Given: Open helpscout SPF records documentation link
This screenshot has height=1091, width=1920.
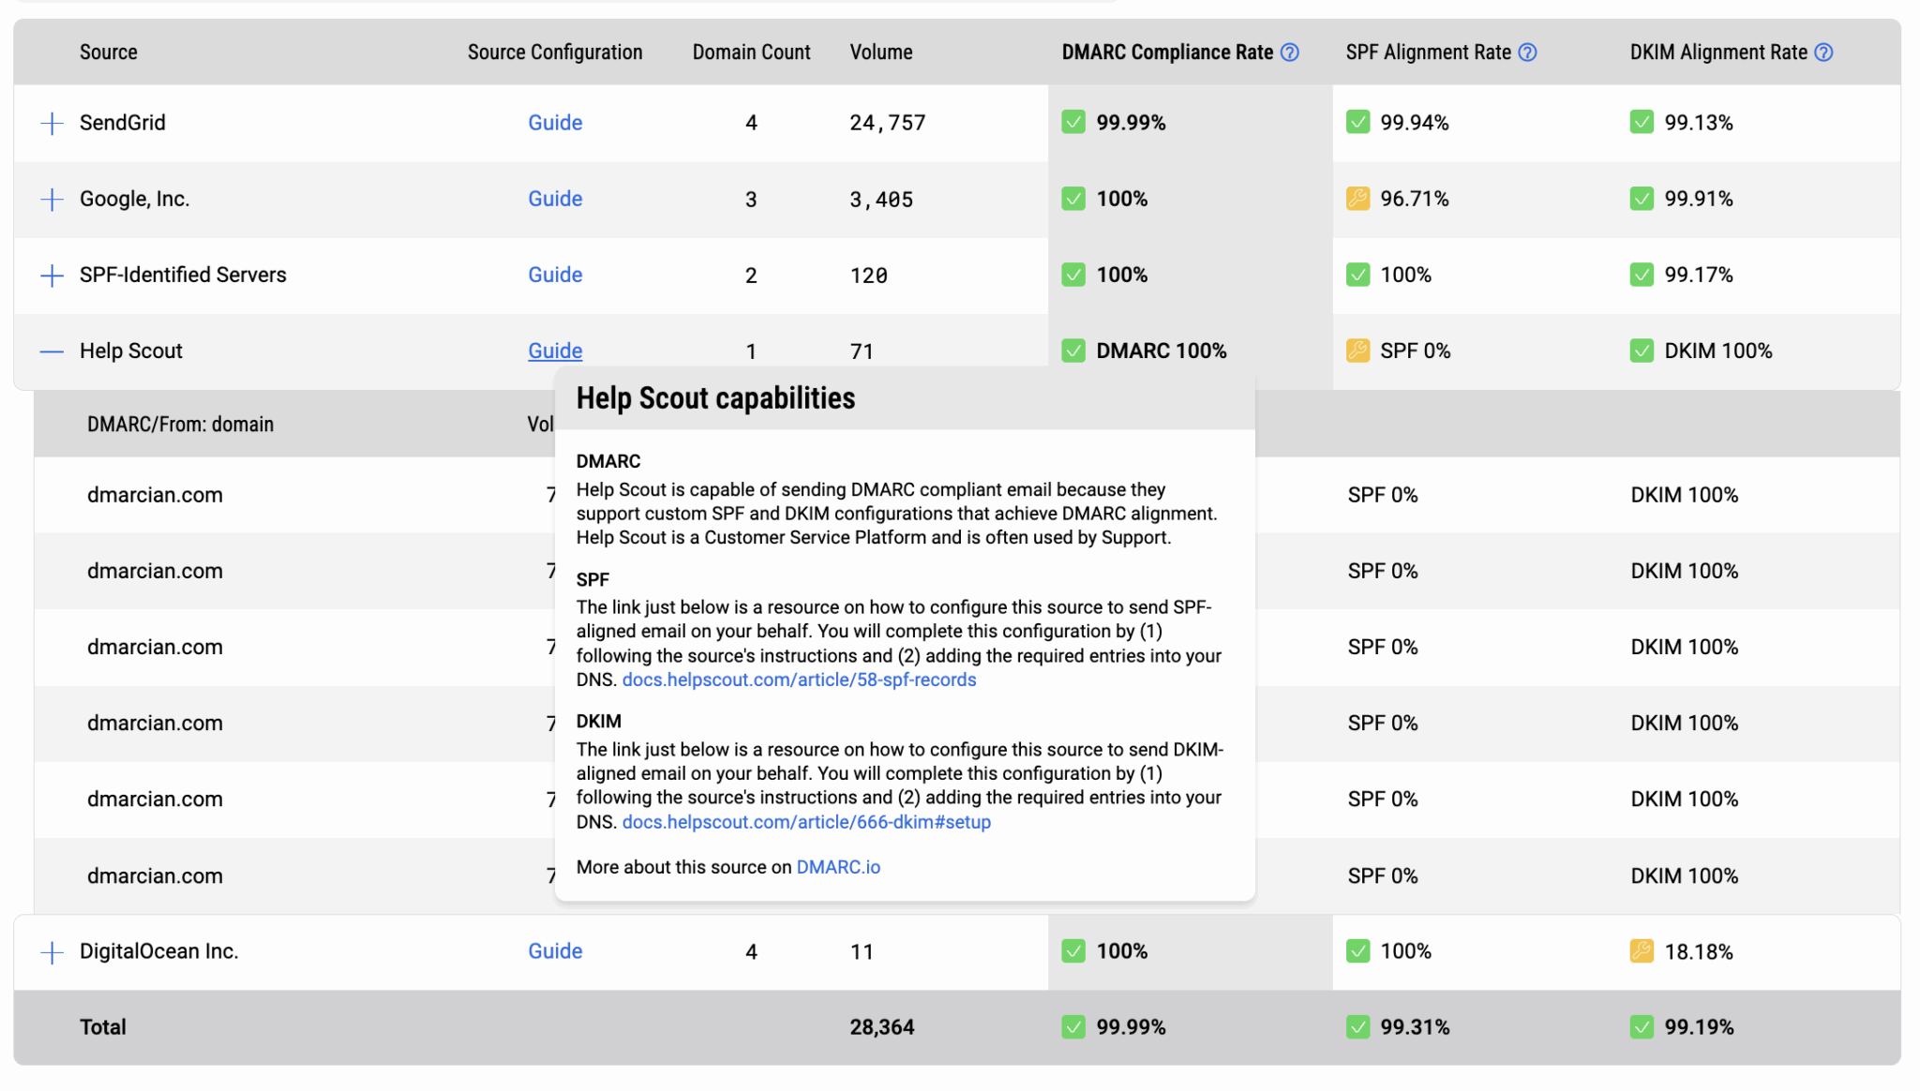Looking at the screenshot, I should click(799, 680).
